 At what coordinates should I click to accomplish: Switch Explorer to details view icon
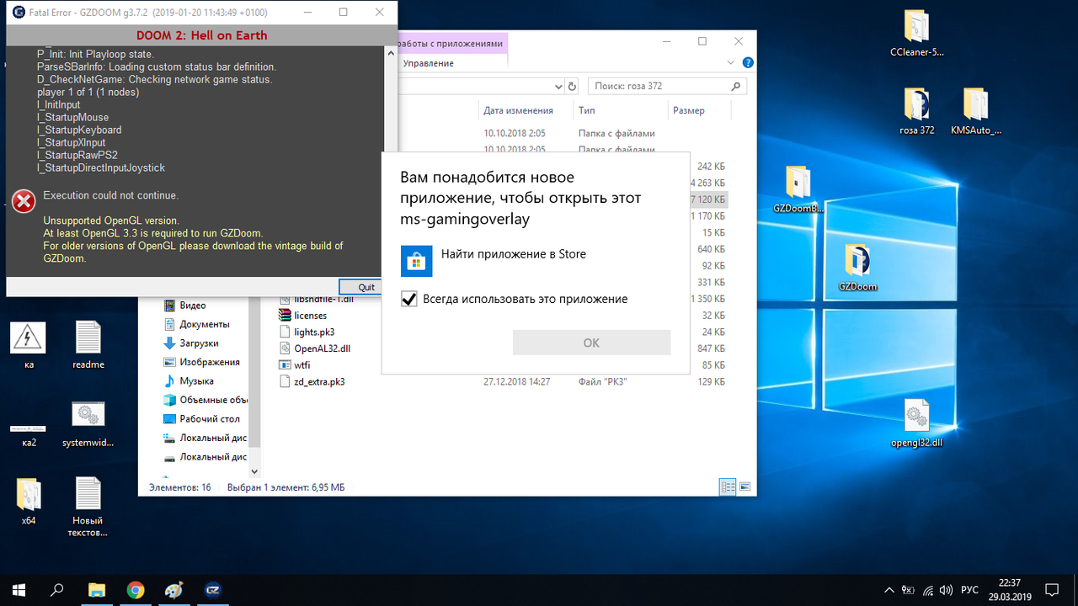727,487
